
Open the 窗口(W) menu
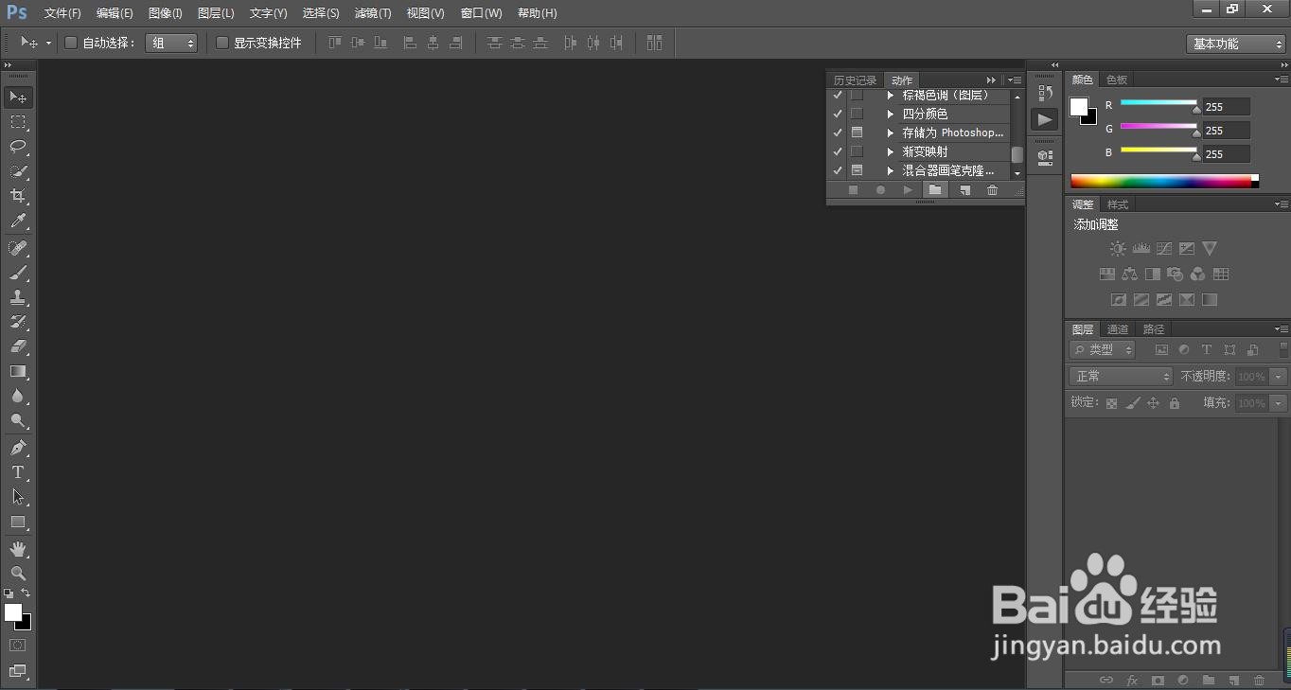pyautogui.click(x=481, y=13)
